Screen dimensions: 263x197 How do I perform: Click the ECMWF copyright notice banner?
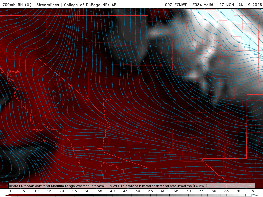(x=132, y=186)
